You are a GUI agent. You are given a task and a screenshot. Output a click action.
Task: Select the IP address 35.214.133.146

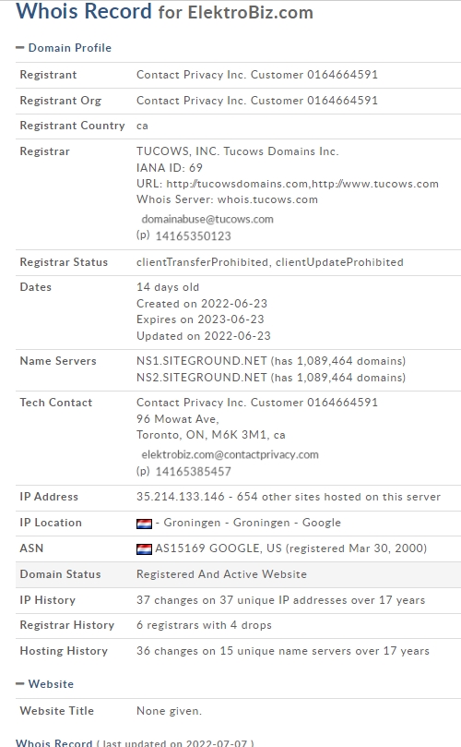click(x=181, y=497)
